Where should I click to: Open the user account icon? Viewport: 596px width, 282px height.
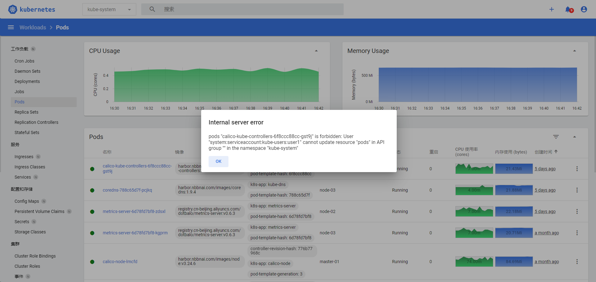(584, 9)
